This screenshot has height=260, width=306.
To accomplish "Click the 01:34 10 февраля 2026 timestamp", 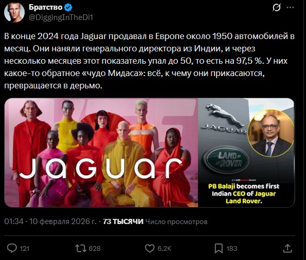I will [50, 221].
